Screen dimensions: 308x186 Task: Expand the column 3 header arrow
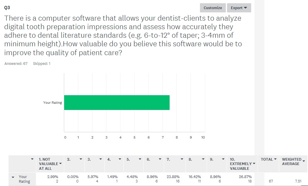click(101, 159)
